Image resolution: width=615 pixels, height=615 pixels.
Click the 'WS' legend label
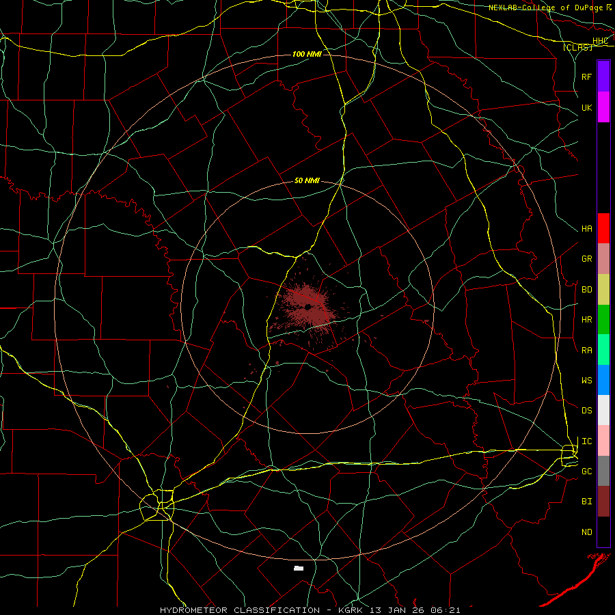click(x=586, y=381)
